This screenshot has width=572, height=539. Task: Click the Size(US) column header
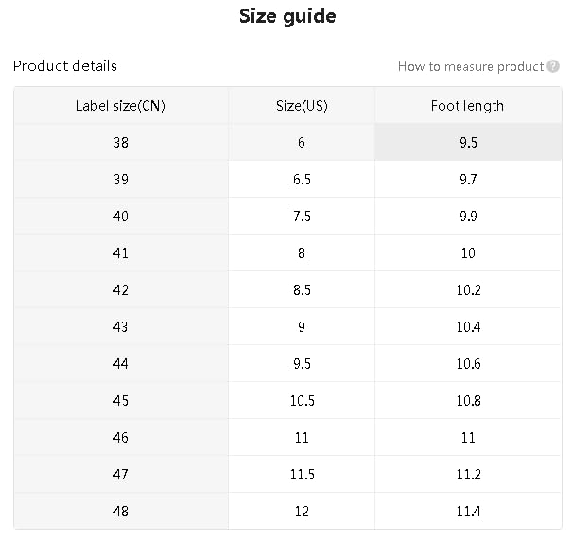point(302,105)
